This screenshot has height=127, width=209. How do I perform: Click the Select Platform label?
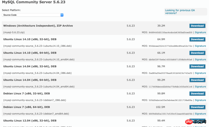tap(11, 10)
